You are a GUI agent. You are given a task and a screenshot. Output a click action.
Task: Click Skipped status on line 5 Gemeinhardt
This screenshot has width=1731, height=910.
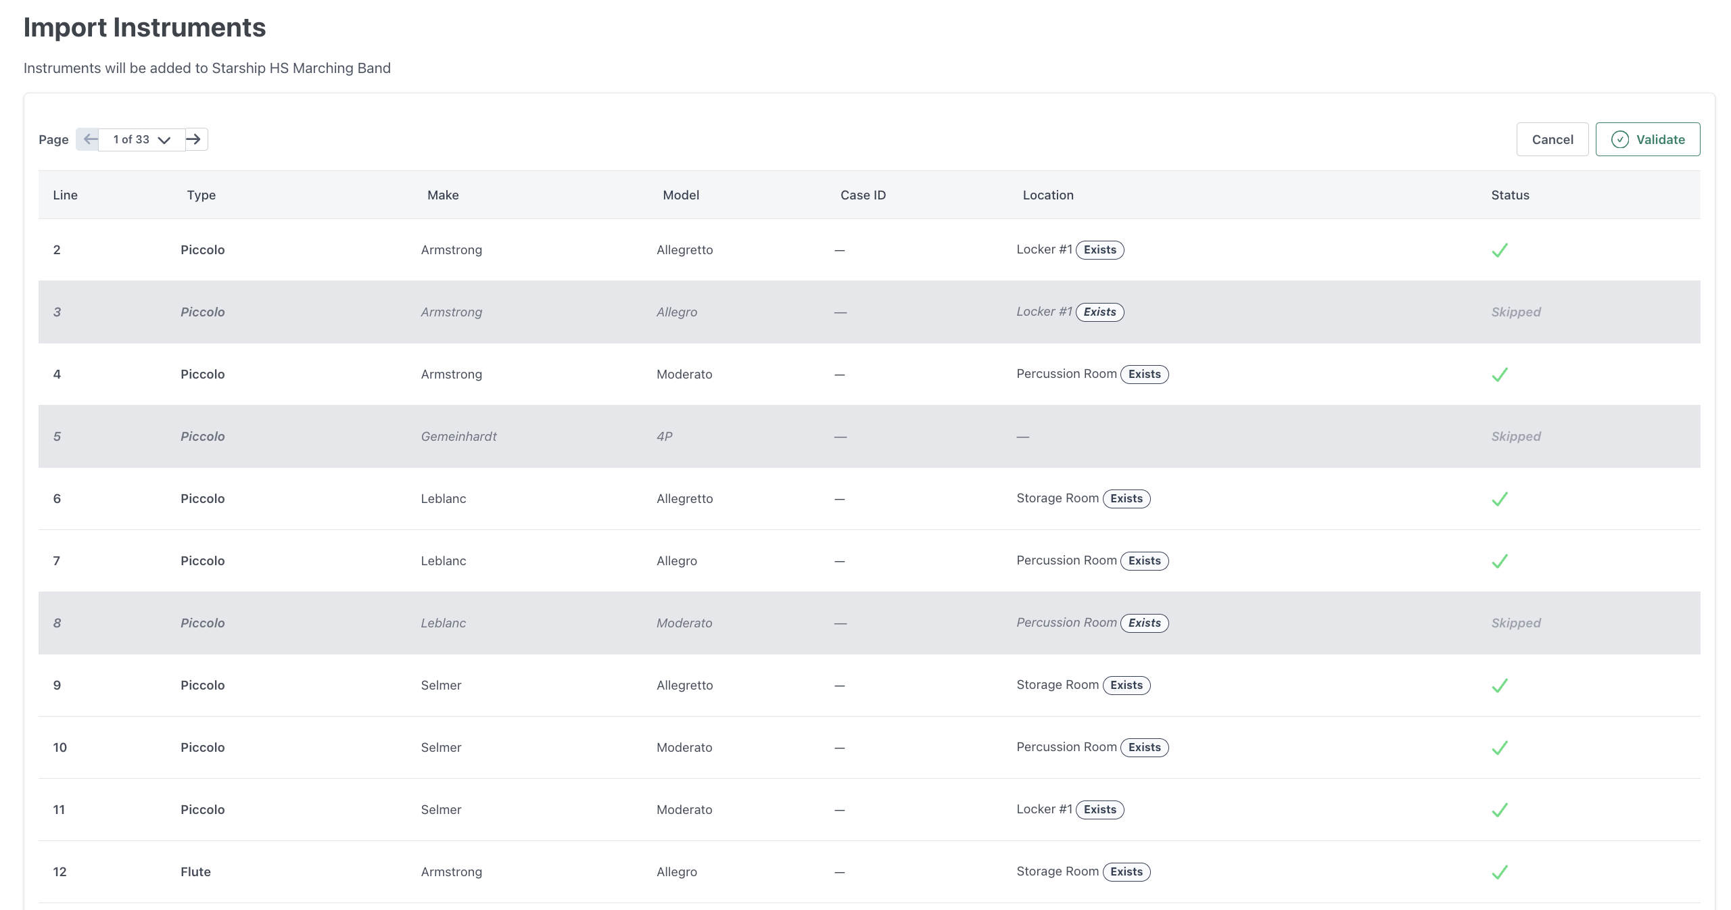pyautogui.click(x=1515, y=437)
